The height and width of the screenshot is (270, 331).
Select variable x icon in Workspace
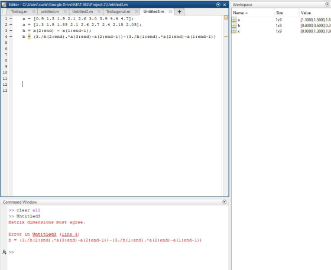pos(234,31)
